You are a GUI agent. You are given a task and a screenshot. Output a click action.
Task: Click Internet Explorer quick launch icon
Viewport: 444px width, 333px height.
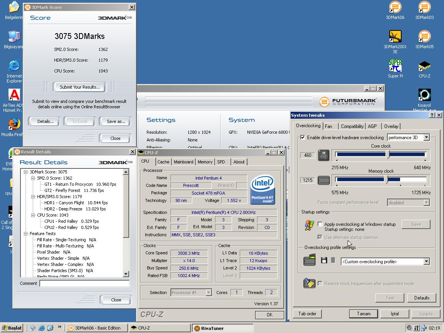[42, 328]
